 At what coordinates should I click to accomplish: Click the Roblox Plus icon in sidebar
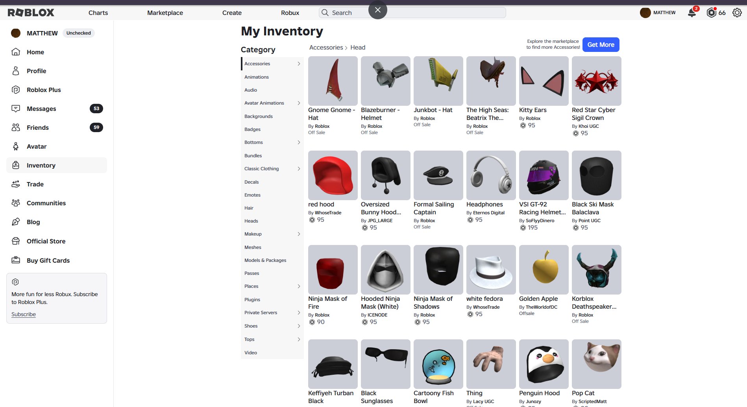(16, 90)
